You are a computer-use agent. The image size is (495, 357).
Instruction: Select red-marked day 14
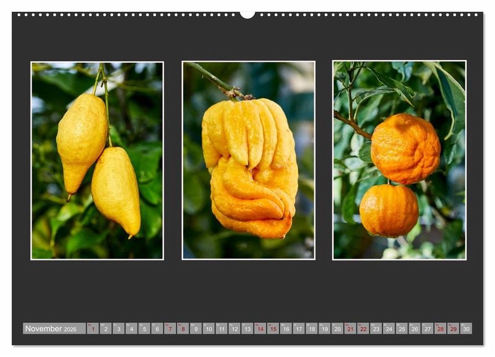pos(260,329)
